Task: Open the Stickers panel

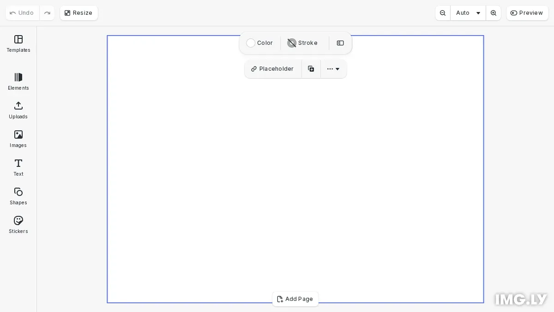Action: (18, 225)
